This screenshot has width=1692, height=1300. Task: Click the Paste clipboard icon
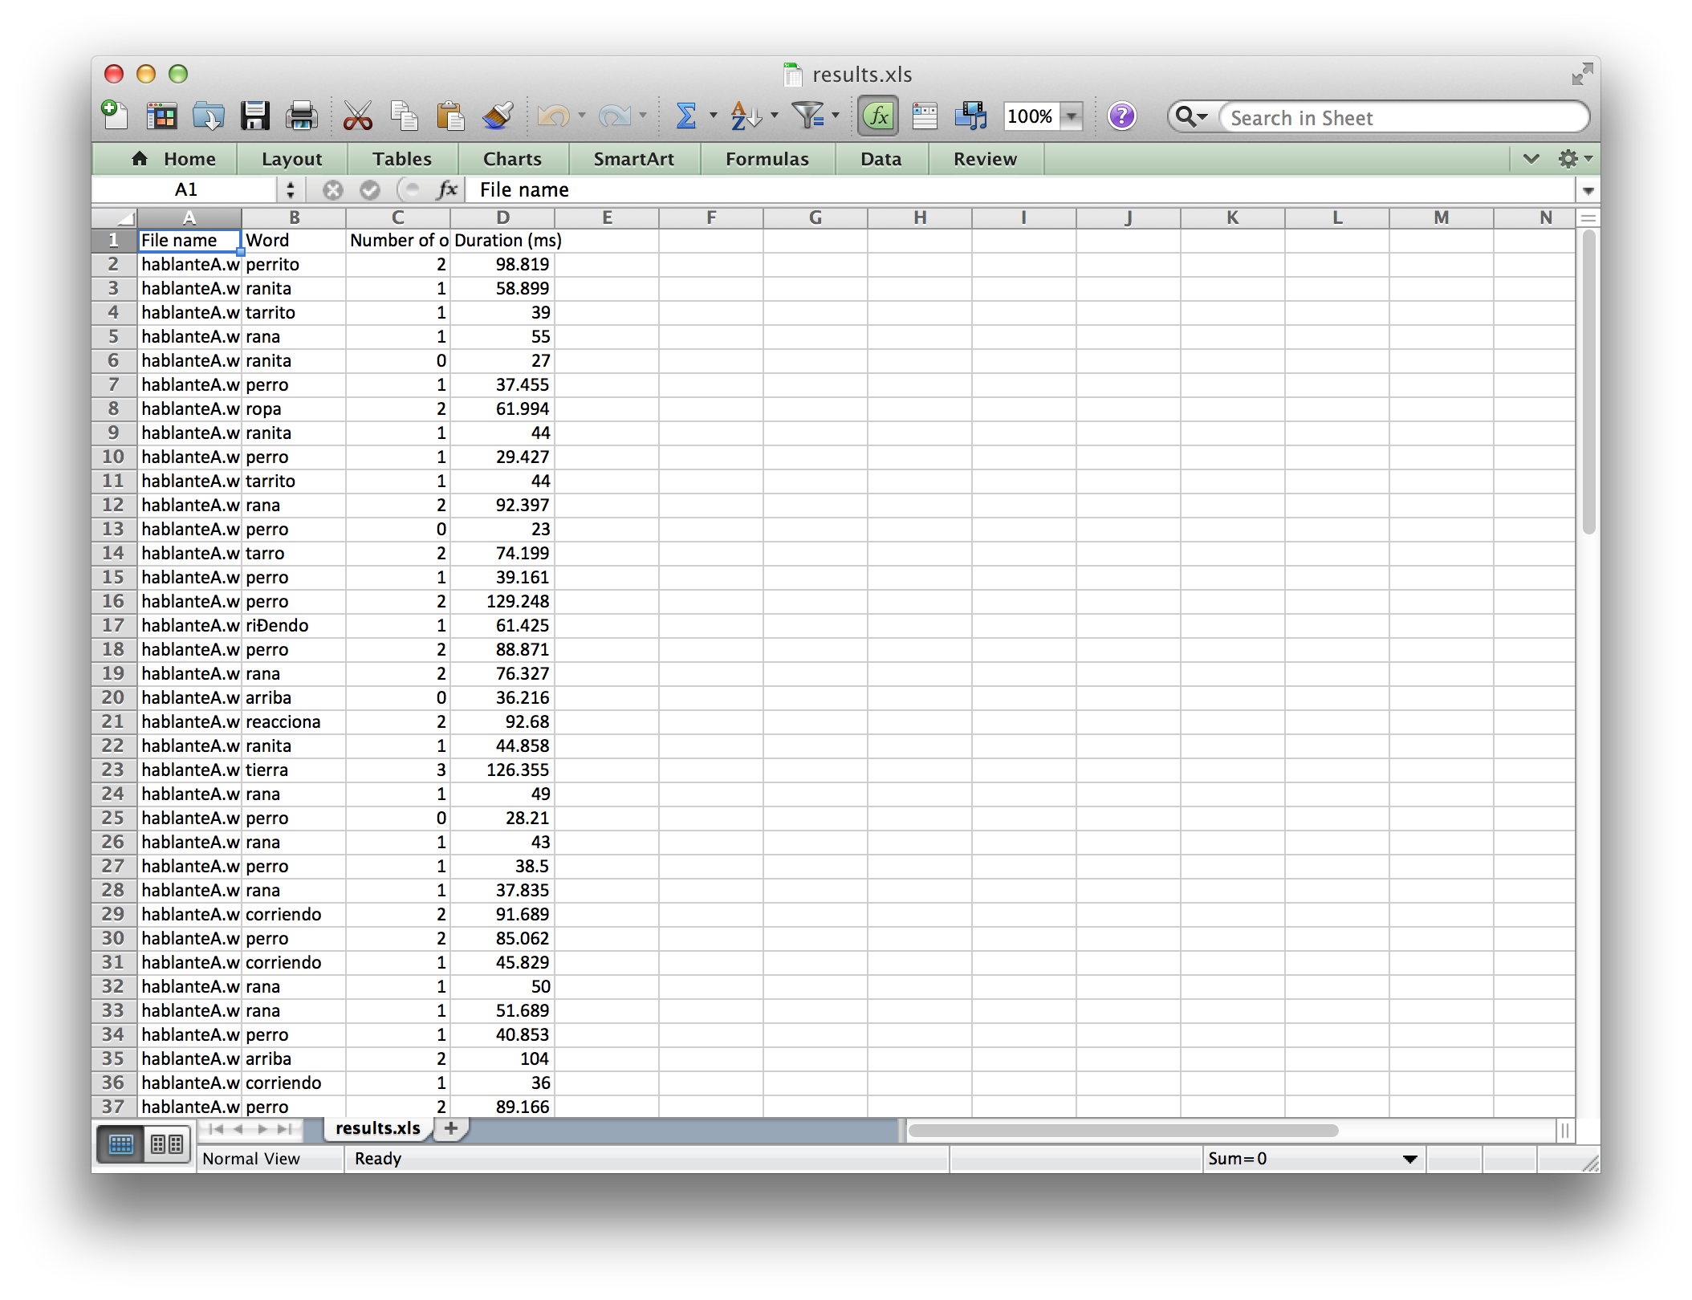tap(450, 116)
